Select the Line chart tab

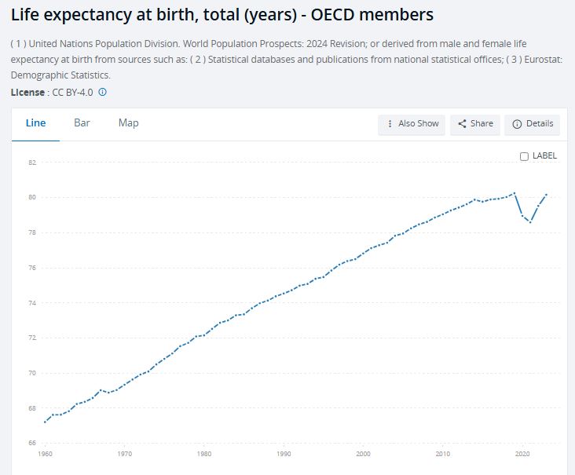point(36,123)
